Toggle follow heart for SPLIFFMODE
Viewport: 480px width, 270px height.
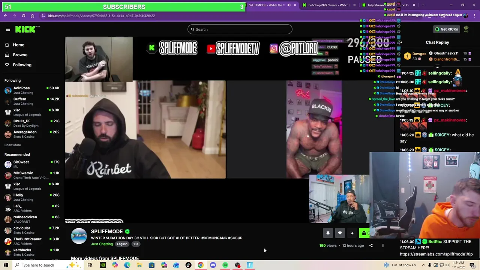pos(340,233)
